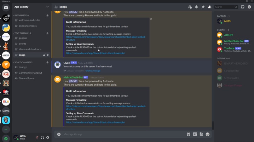Image resolution: width=254 pixels, height=142 pixels.
Task: Toggle headphones deafen
Action: pos(42,138)
